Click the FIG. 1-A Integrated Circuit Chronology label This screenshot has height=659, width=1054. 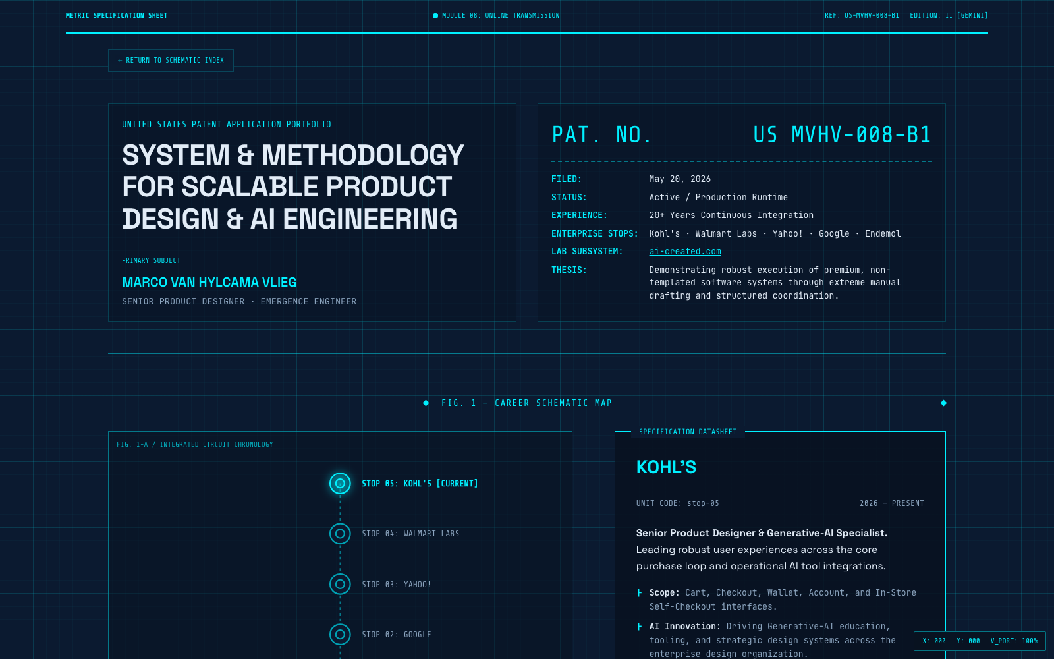click(195, 445)
